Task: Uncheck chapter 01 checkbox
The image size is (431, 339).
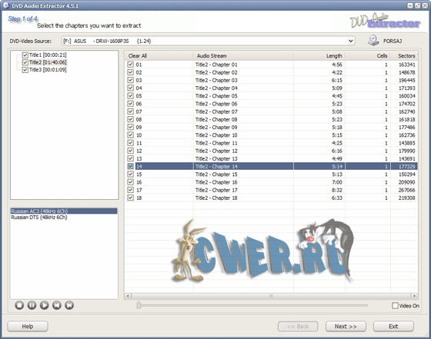Action: (x=131, y=65)
